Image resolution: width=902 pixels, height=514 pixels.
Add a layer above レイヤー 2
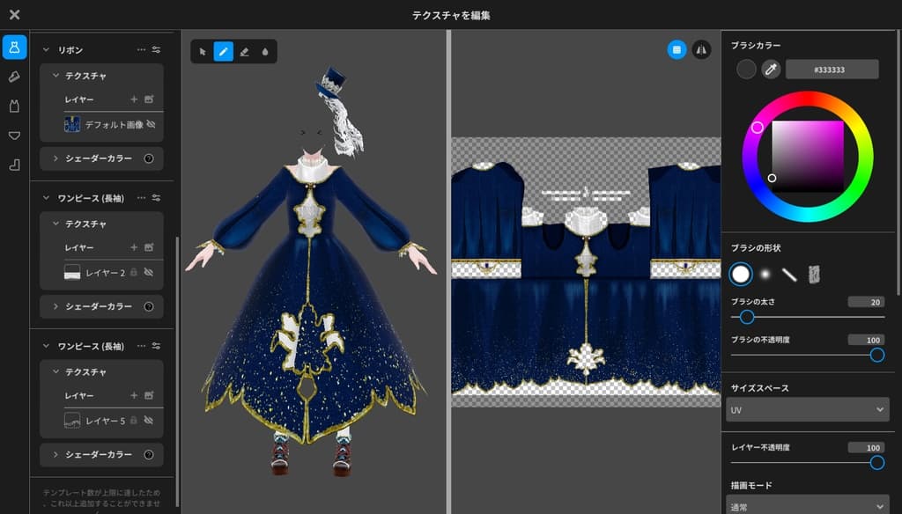coord(134,247)
